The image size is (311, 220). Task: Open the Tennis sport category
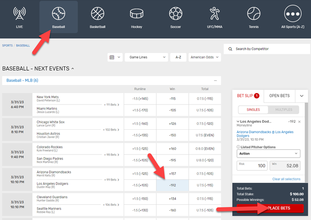click(x=253, y=17)
